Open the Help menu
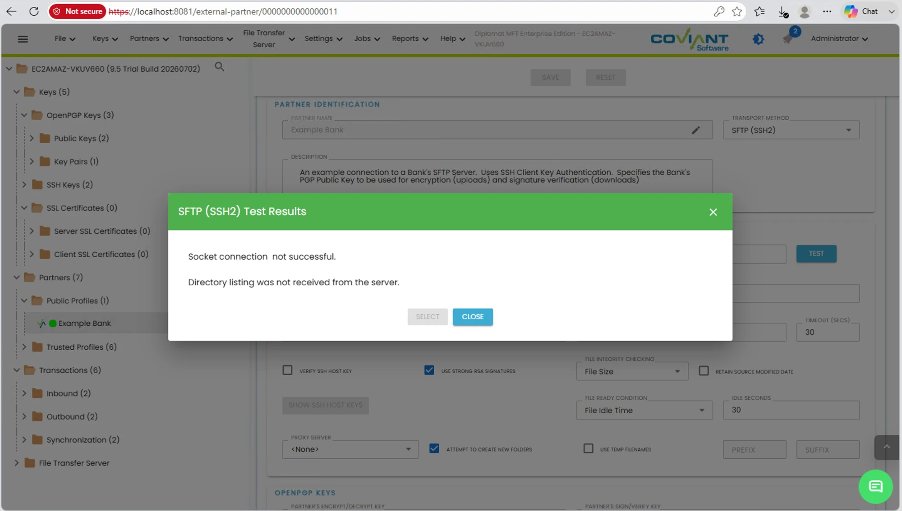Screen dimensions: 902x511 click(453, 39)
